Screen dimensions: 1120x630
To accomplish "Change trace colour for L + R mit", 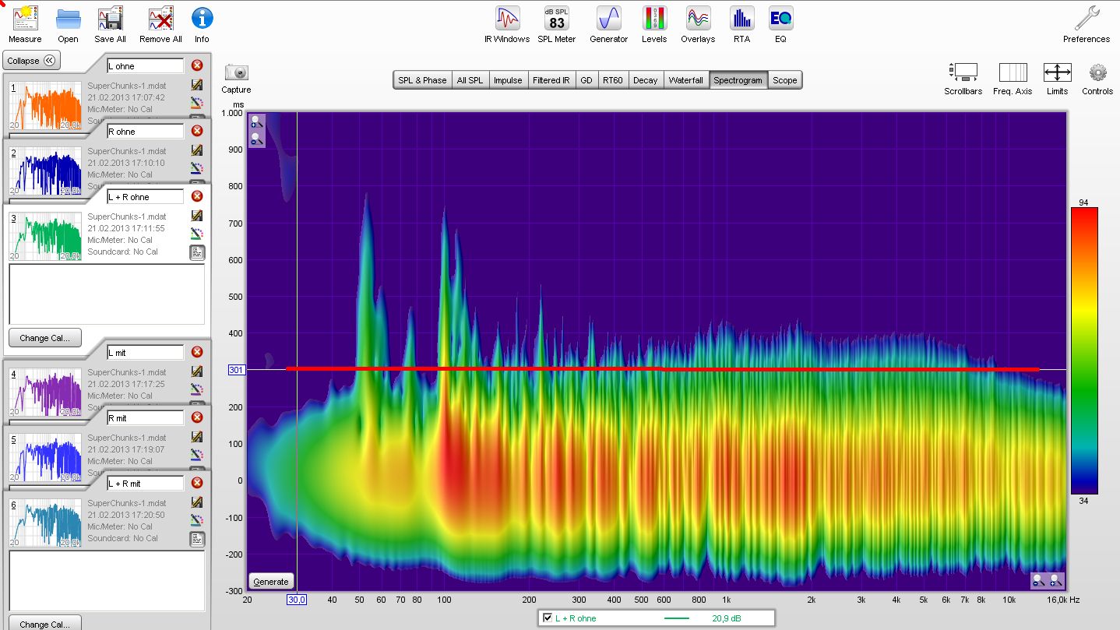I will (x=197, y=519).
